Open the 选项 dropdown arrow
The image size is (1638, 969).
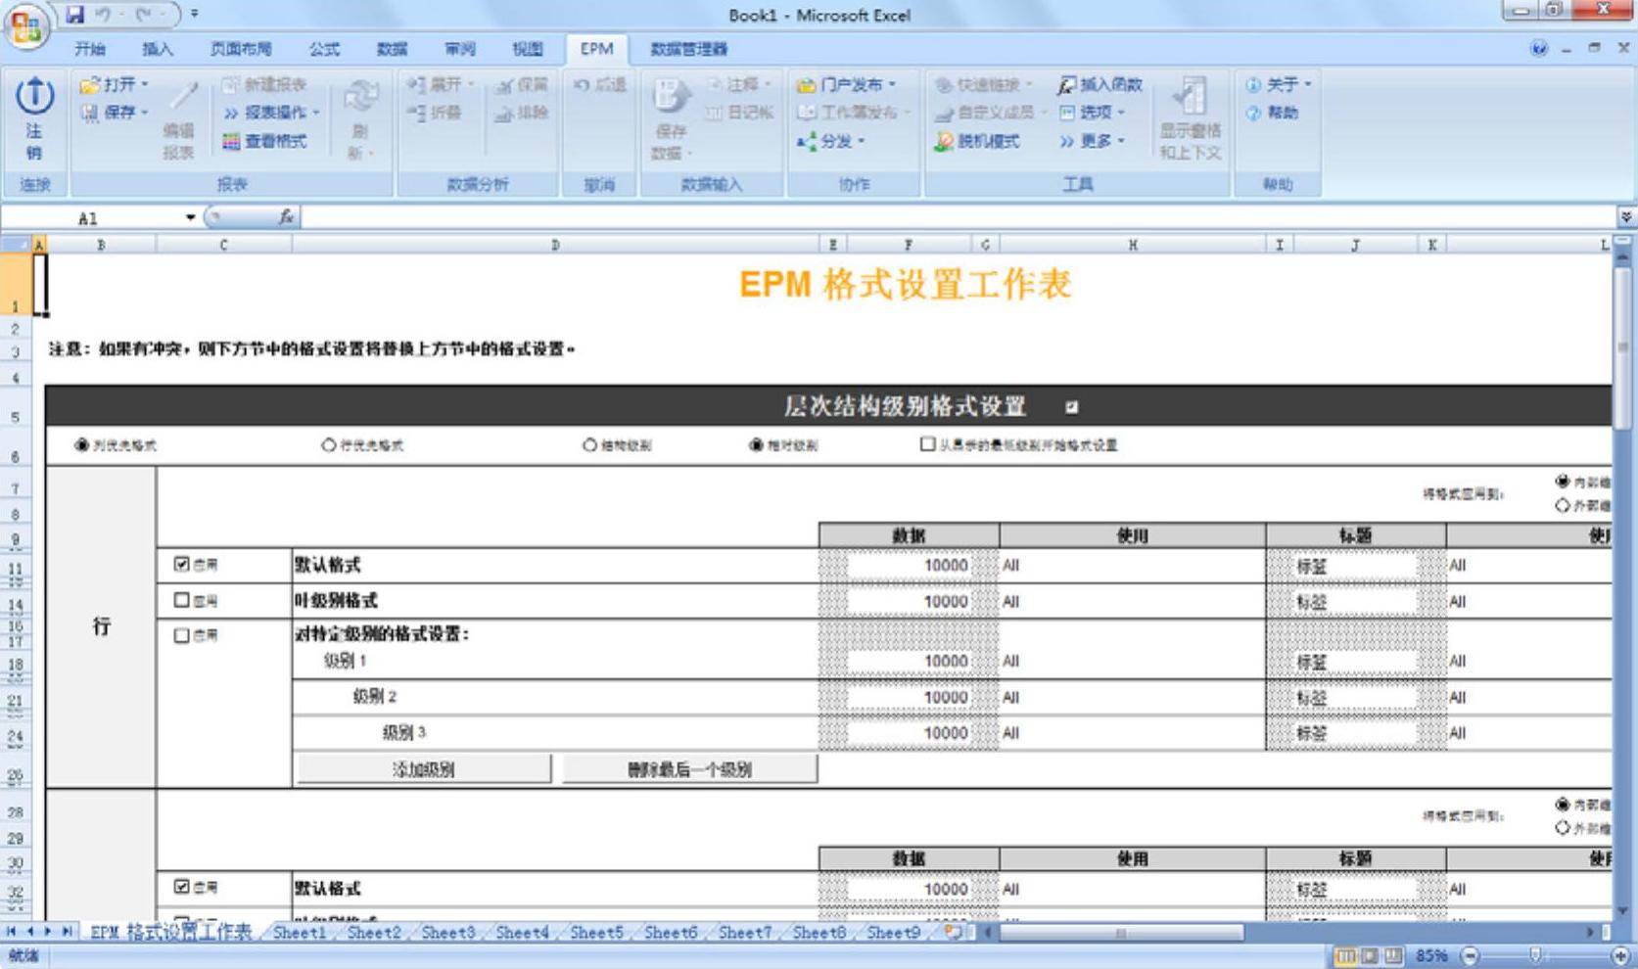click(x=1122, y=113)
